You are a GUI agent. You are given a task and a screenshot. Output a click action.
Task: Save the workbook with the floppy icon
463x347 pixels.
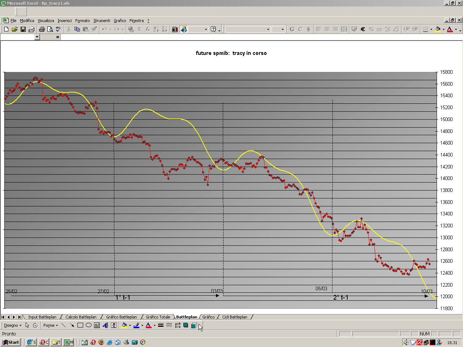[23, 29]
